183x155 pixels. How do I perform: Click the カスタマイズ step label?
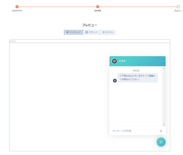(17, 11)
